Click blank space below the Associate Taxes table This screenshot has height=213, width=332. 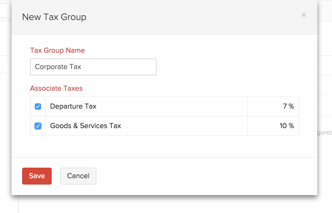[x=164, y=146]
